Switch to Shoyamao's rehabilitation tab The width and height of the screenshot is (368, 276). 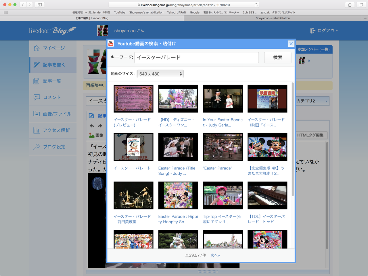click(273, 18)
